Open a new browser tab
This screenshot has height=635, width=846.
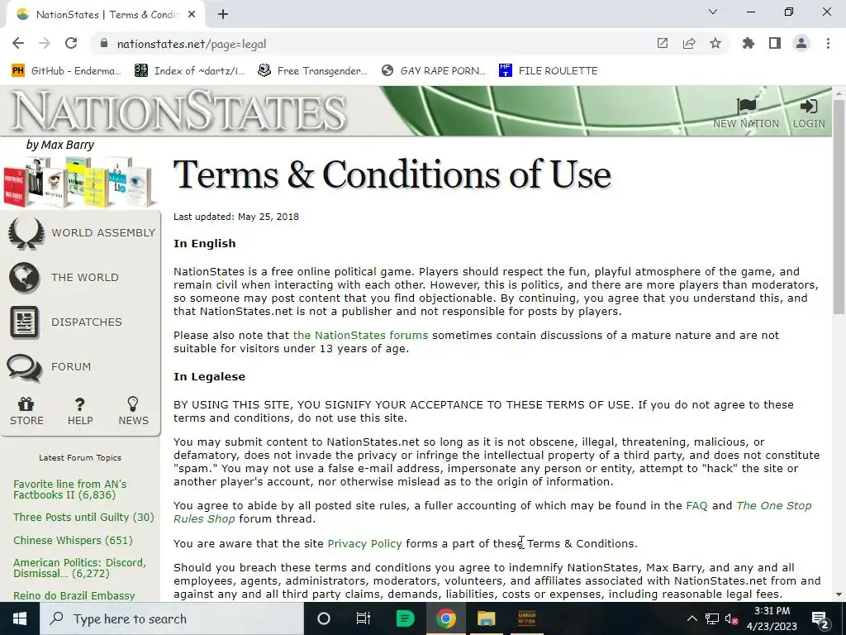[223, 15]
